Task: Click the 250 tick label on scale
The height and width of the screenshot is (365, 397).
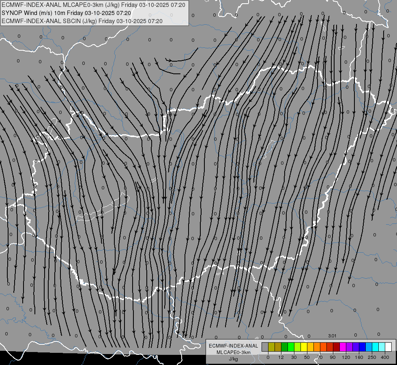Action: tap(372, 357)
